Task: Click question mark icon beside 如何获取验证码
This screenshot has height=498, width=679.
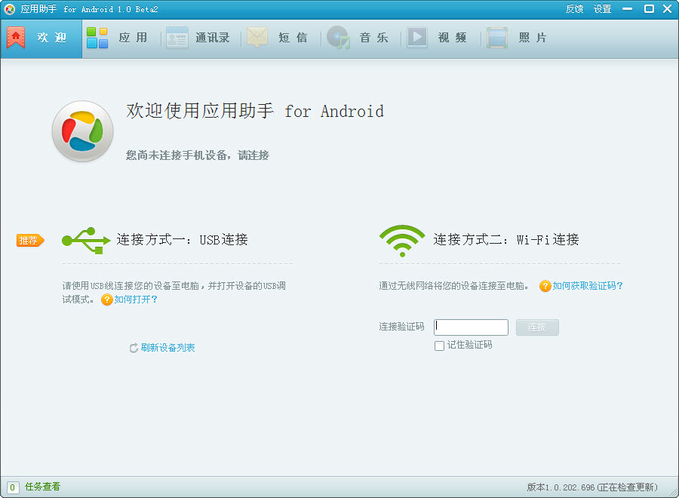Action: pos(545,286)
